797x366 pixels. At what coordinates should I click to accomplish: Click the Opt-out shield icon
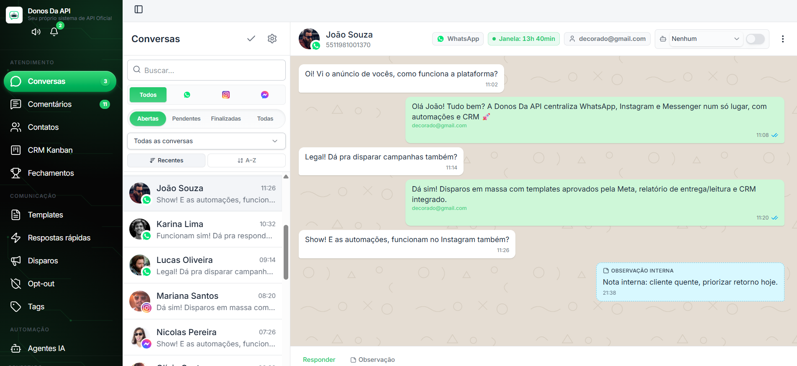pyautogui.click(x=16, y=284)
